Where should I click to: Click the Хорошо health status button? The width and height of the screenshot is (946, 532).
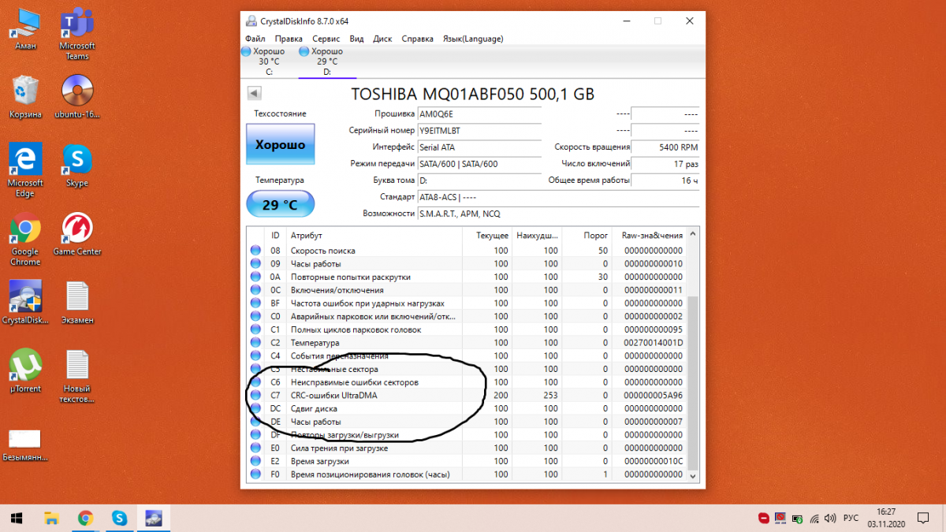coord(280,145)
